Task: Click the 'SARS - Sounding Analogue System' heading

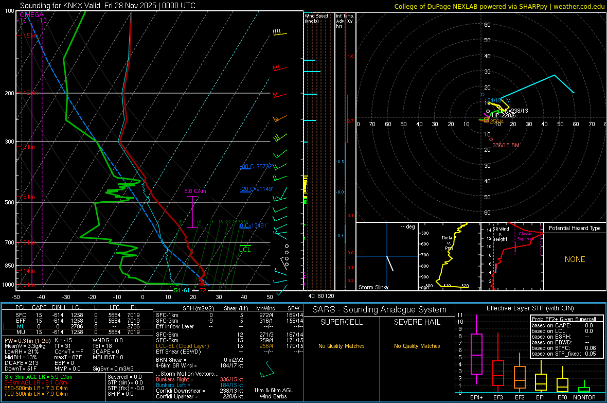Action: [379, 310]
